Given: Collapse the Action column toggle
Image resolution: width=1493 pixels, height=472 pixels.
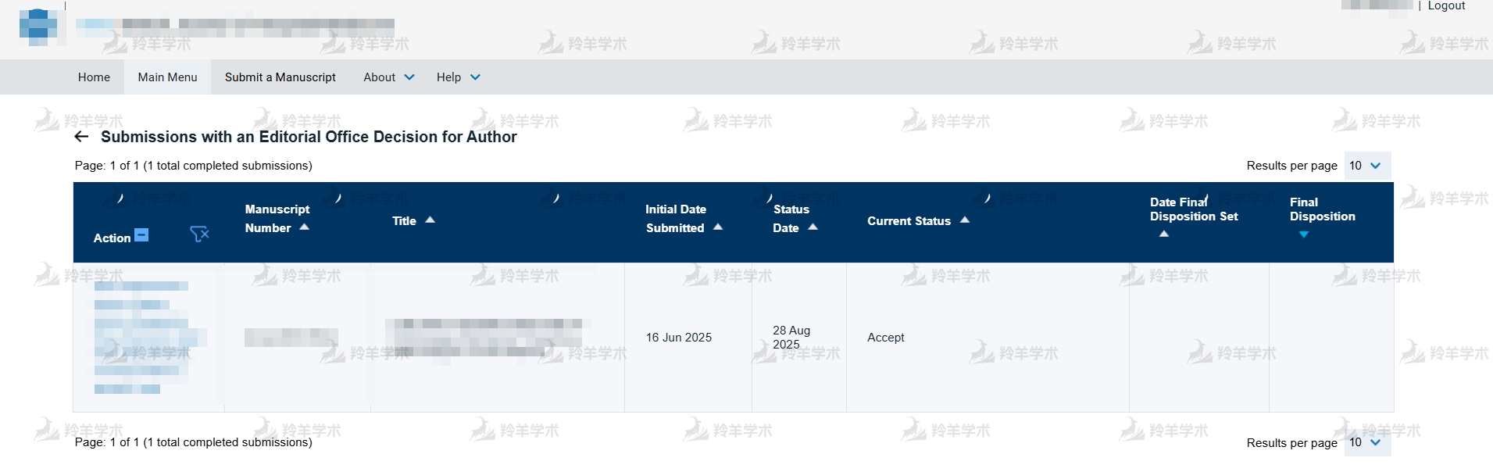Looking at the screenshot, I should pos(141,234).
